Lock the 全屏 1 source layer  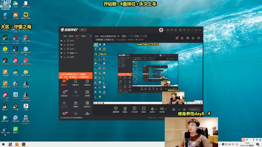pyautogui.click(x=65, y=57)
